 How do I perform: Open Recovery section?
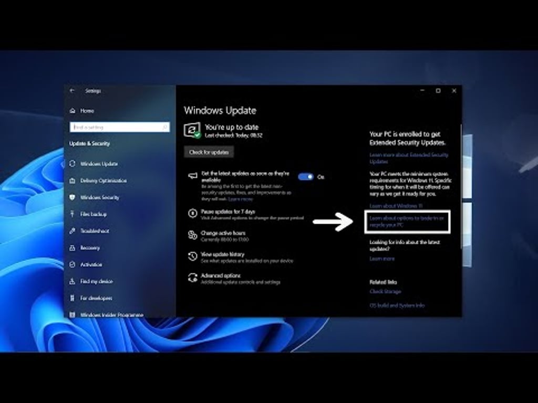point(90,248)
